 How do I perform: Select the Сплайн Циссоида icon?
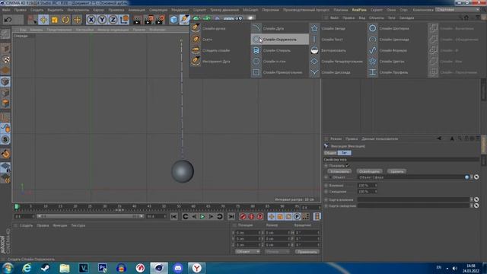[x=314, y=72]
